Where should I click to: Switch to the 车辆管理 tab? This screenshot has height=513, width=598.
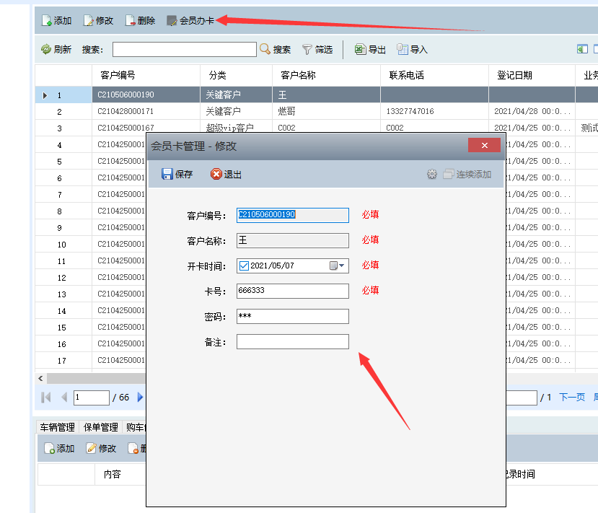(58, 427)
